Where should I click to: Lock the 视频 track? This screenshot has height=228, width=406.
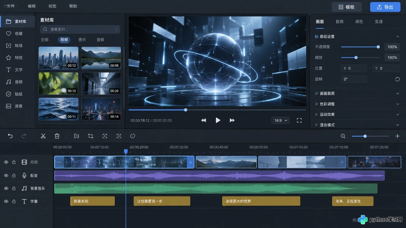tap(14, 162)
